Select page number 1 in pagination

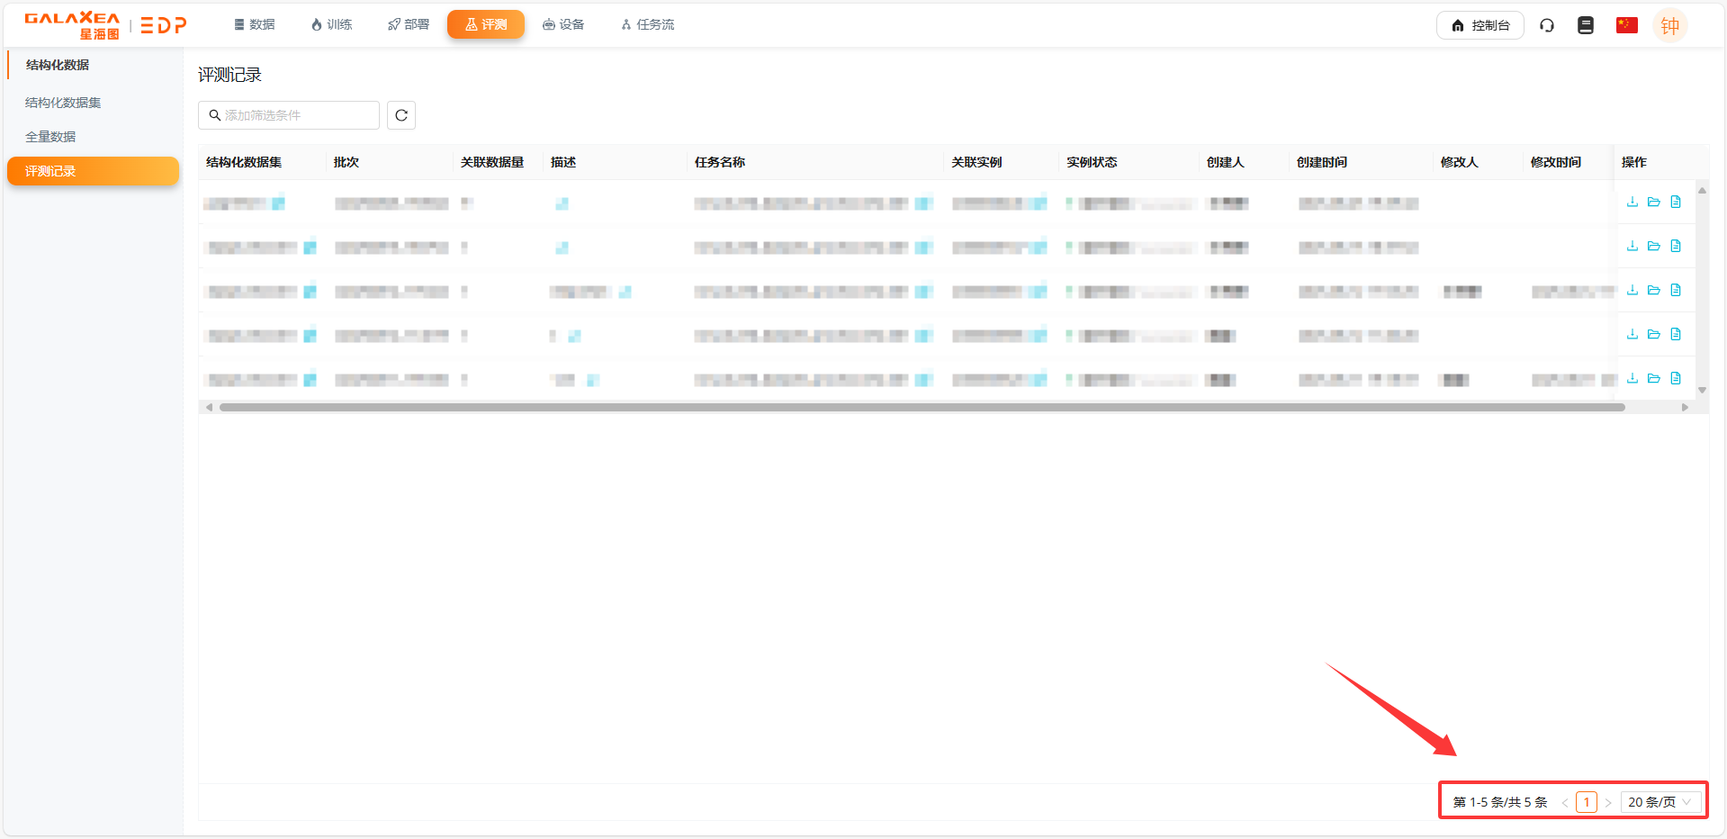click(x=1586, y=801)
